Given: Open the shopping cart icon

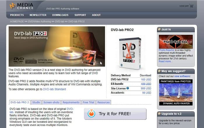Looking at the screenshot, I should point(191,6).
